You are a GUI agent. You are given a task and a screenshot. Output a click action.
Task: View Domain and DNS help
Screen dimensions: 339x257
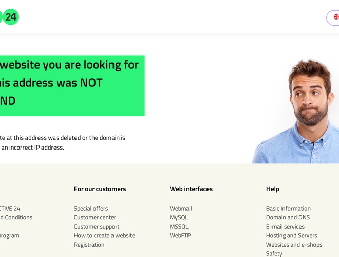288,217
